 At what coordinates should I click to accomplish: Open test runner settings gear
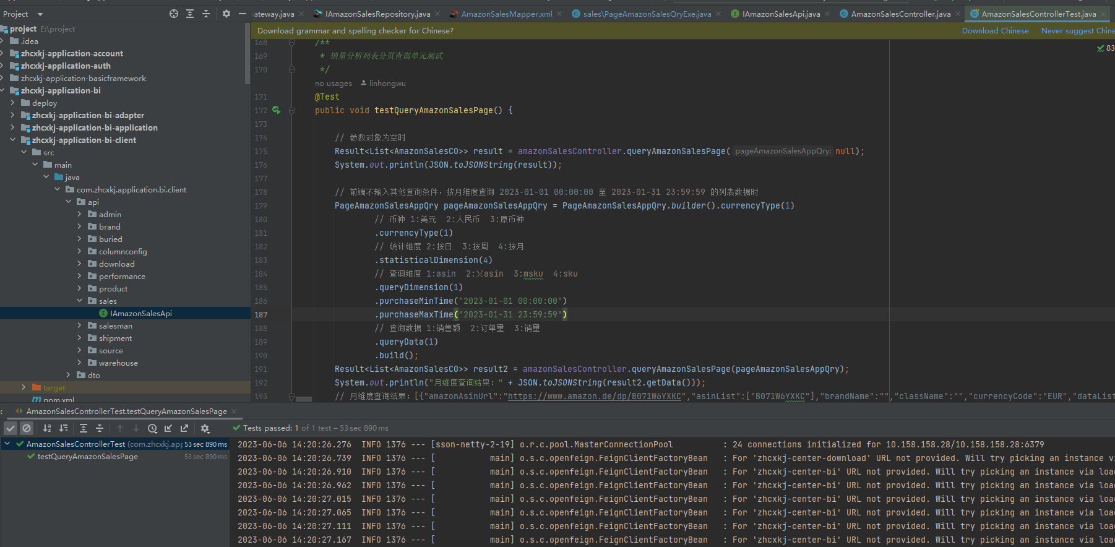click(x=205, y=428)
